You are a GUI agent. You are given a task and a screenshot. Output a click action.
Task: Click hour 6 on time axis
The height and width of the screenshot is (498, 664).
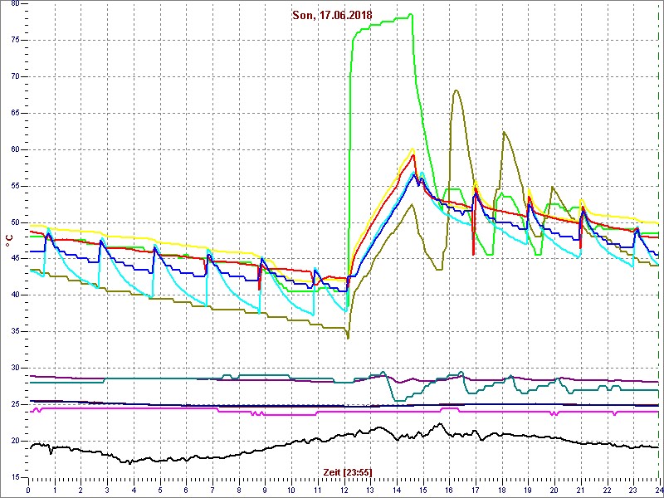click(x=186, y=490)
